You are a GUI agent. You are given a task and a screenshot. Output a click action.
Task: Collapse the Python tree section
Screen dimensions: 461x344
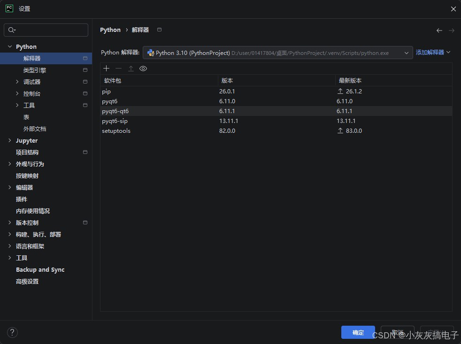point(10,46)
